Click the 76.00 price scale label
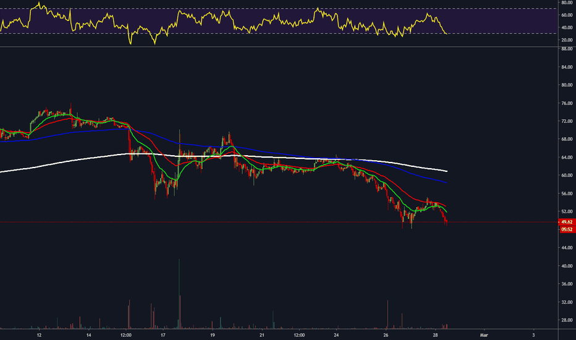576x340 pixels. [567, 103]
